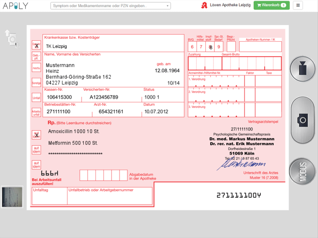Click the Kassen-Nr. value '106415300'

pos(59,97)
